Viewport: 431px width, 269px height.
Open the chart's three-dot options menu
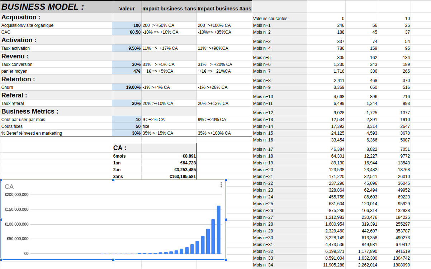point(221,185)
